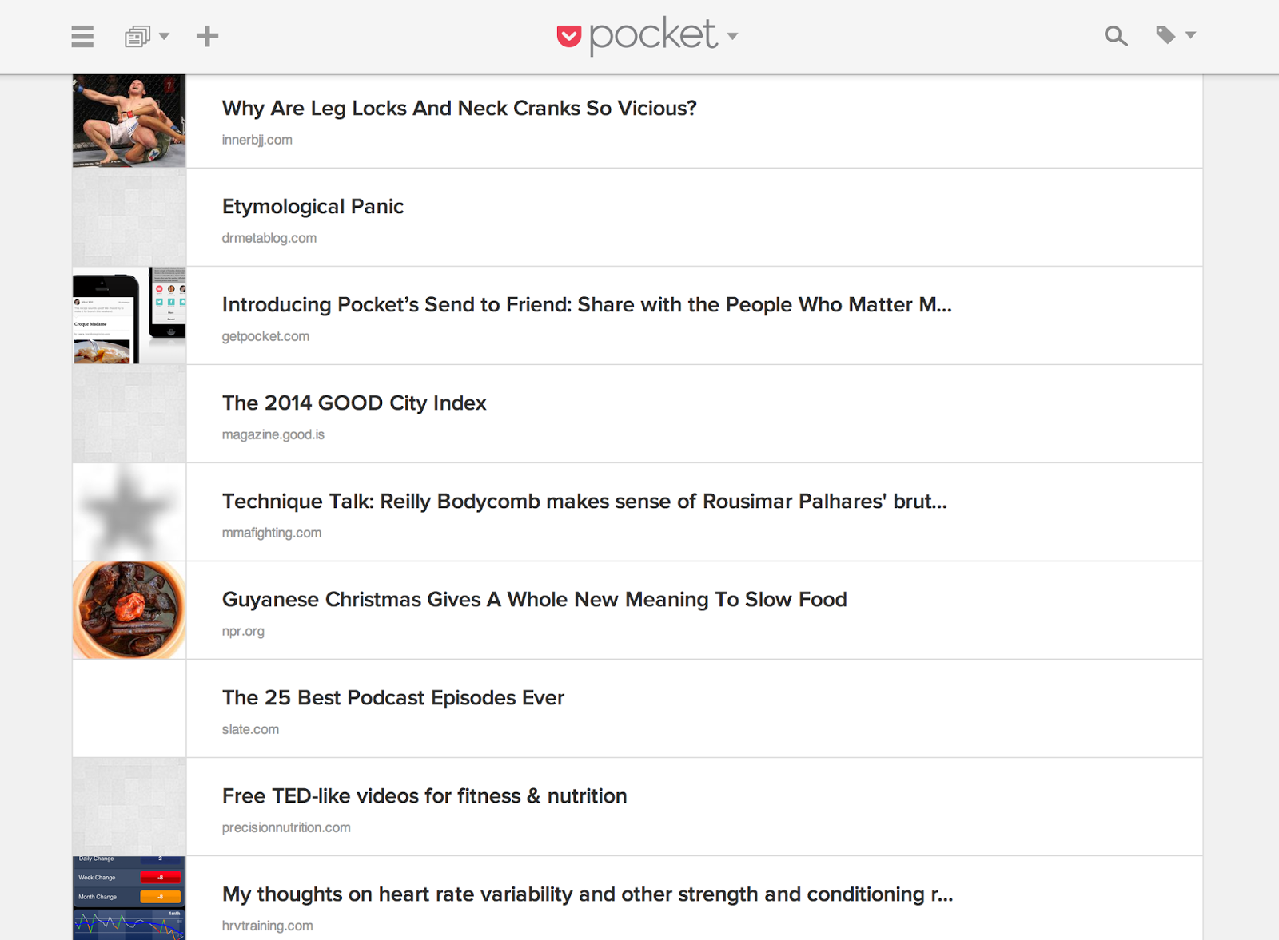This screenshot has height=940, width=1279.
Task: Click the tag icon
Action: click(1165, 35)
